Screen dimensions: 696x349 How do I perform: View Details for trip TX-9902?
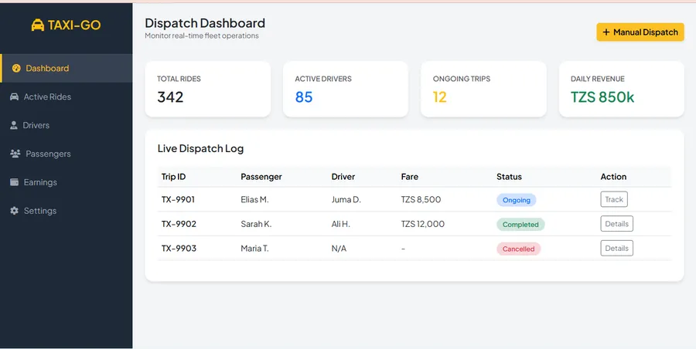616,223
